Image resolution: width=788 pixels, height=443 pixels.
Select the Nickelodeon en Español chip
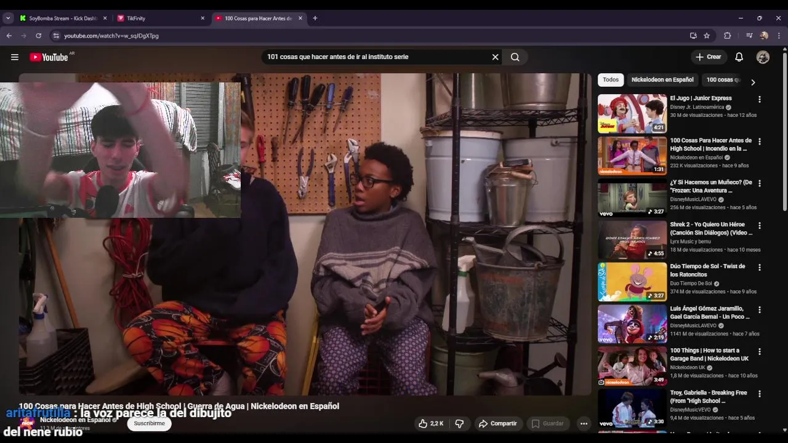662,80
